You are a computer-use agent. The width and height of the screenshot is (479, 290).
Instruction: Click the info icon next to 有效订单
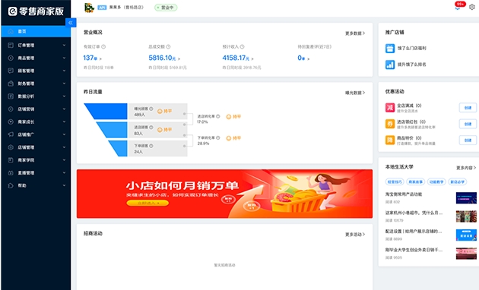pos(103,46)
